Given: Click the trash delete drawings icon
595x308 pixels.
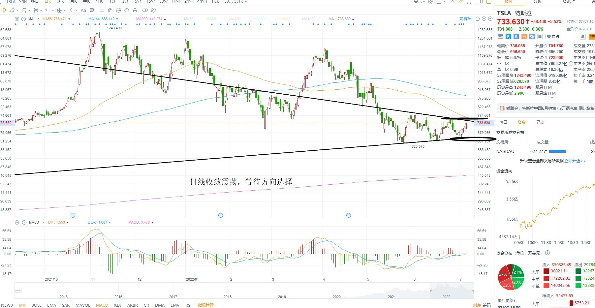Looking at the screenshot, I should [x=135, y=10].
